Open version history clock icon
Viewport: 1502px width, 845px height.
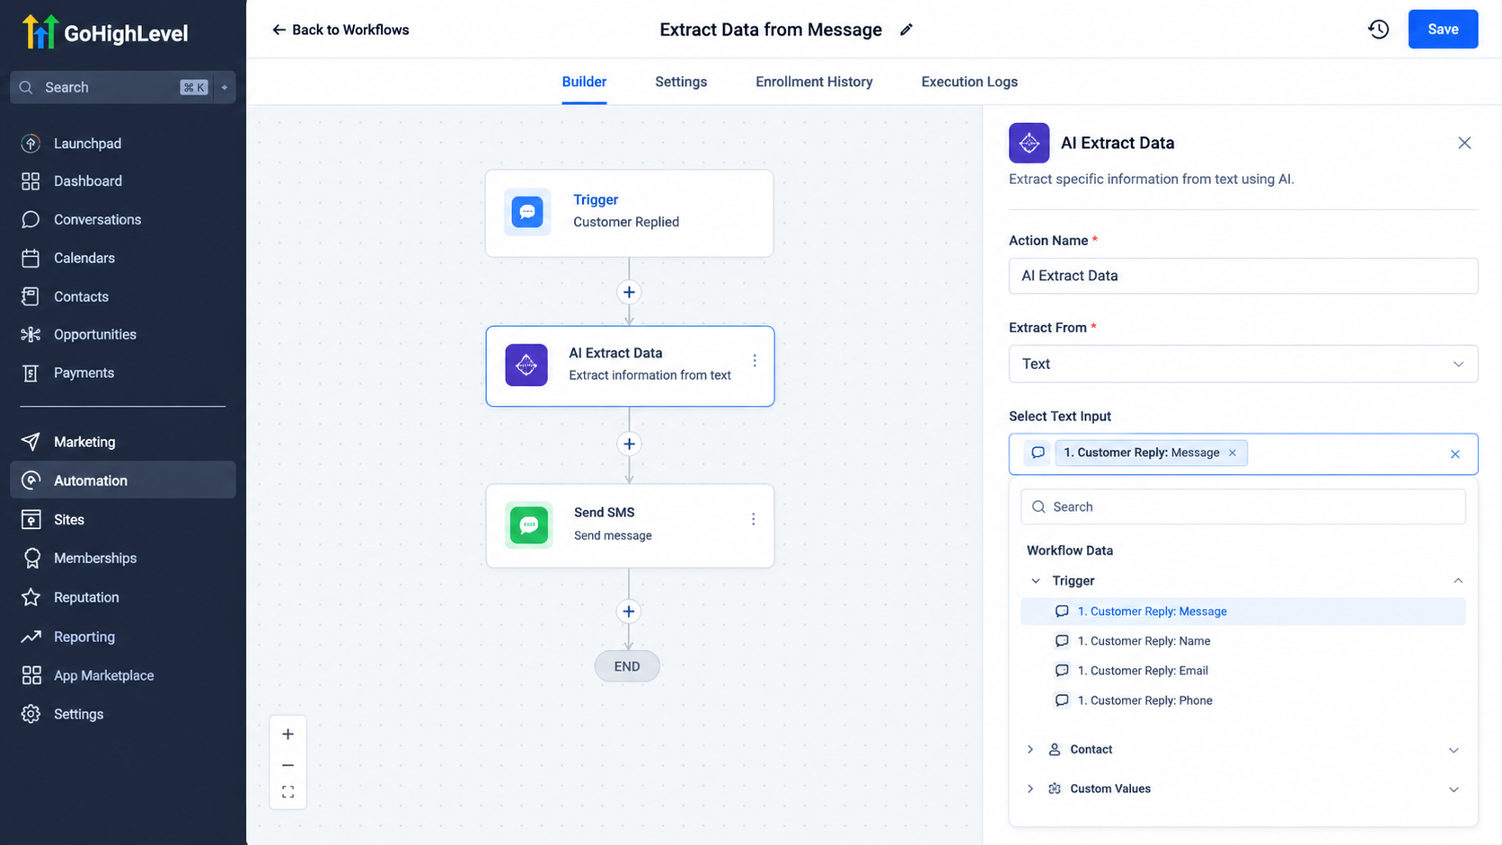[1378, 30]
